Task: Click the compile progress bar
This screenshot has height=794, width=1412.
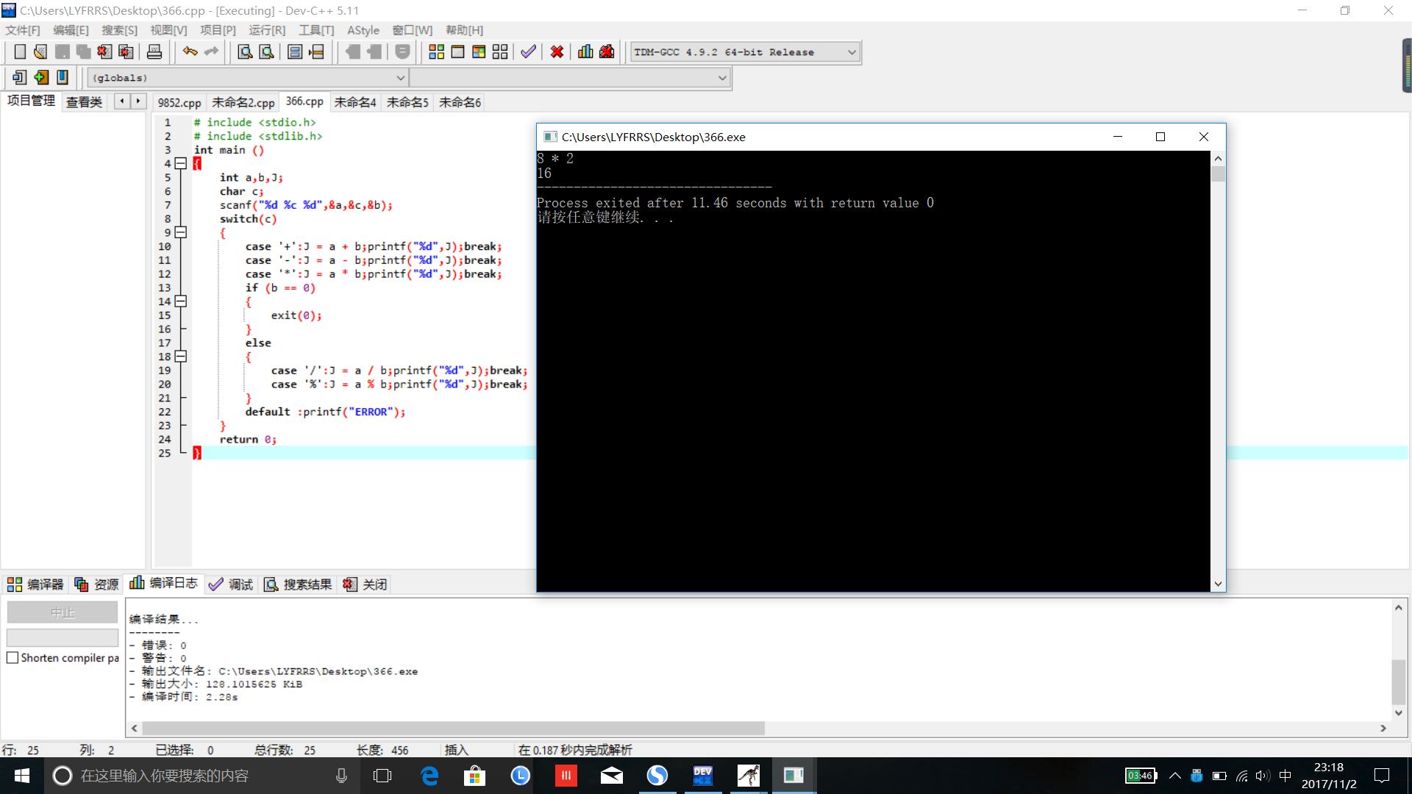Action: click(63, 637)
